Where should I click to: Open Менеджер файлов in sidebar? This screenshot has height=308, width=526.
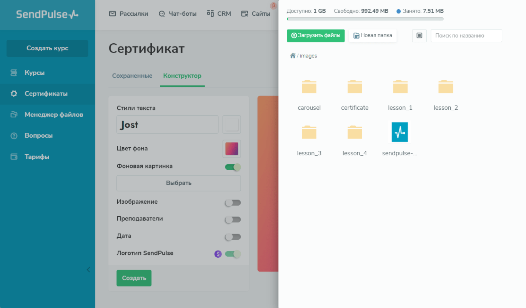[47, 115]
